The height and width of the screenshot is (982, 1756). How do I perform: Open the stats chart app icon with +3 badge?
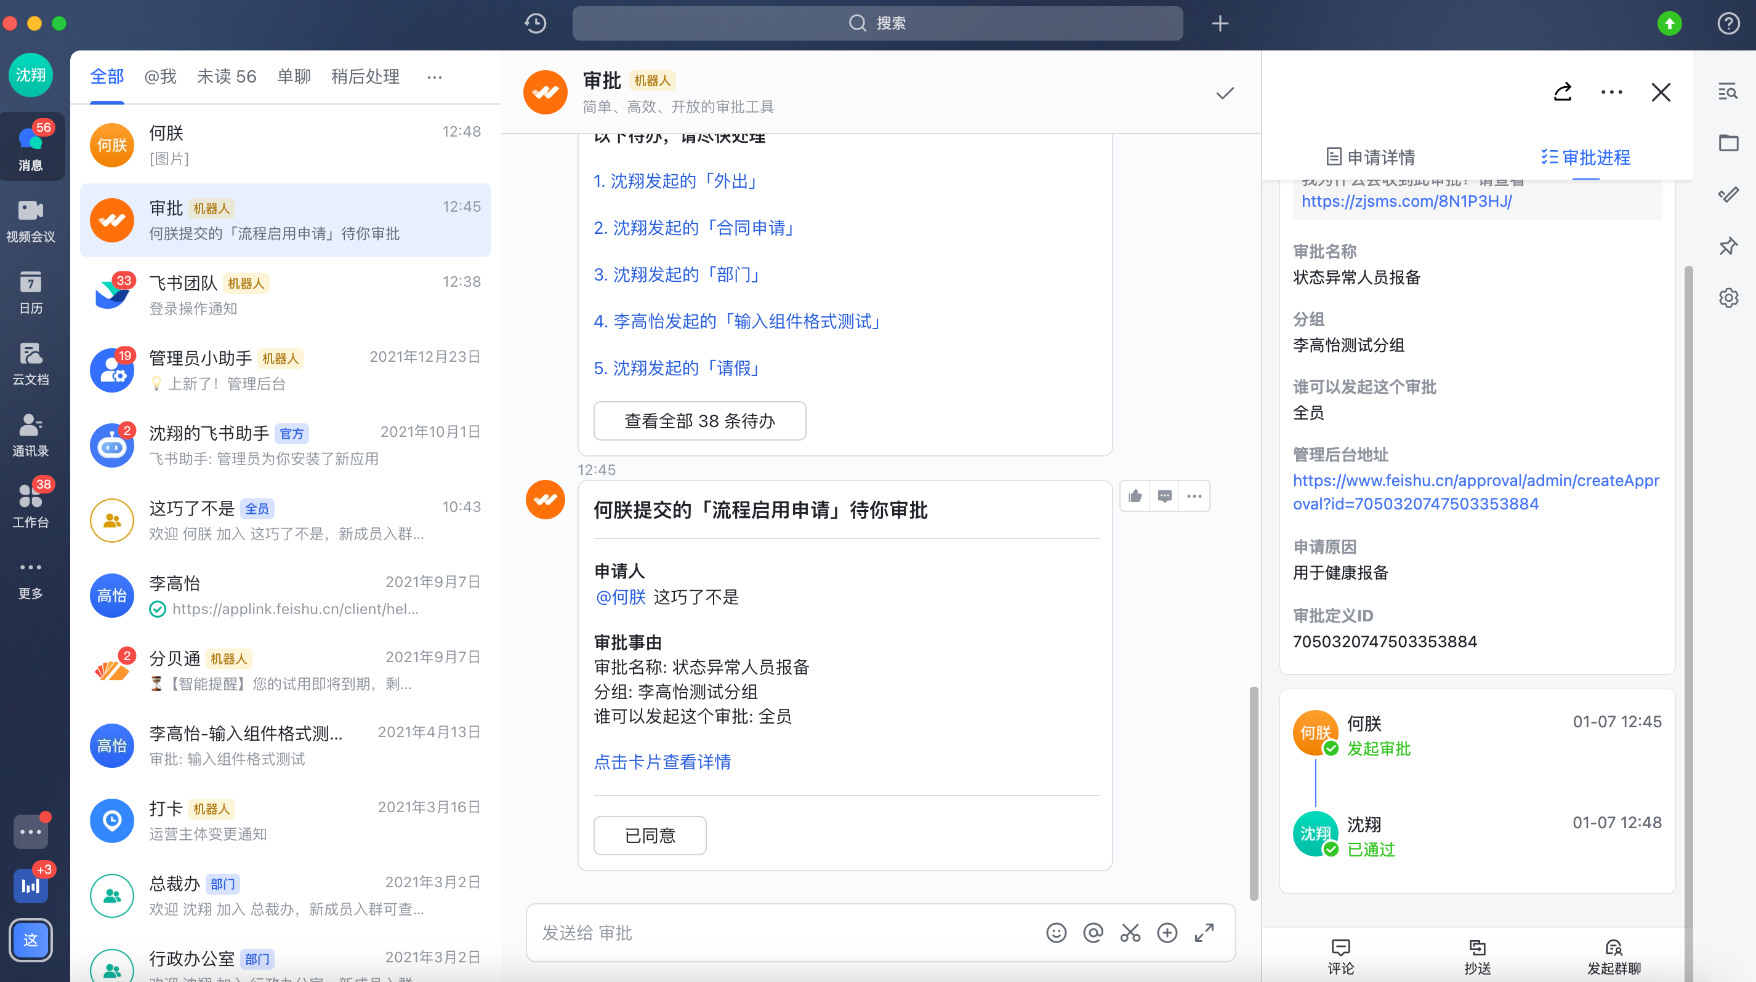(31, 885)
